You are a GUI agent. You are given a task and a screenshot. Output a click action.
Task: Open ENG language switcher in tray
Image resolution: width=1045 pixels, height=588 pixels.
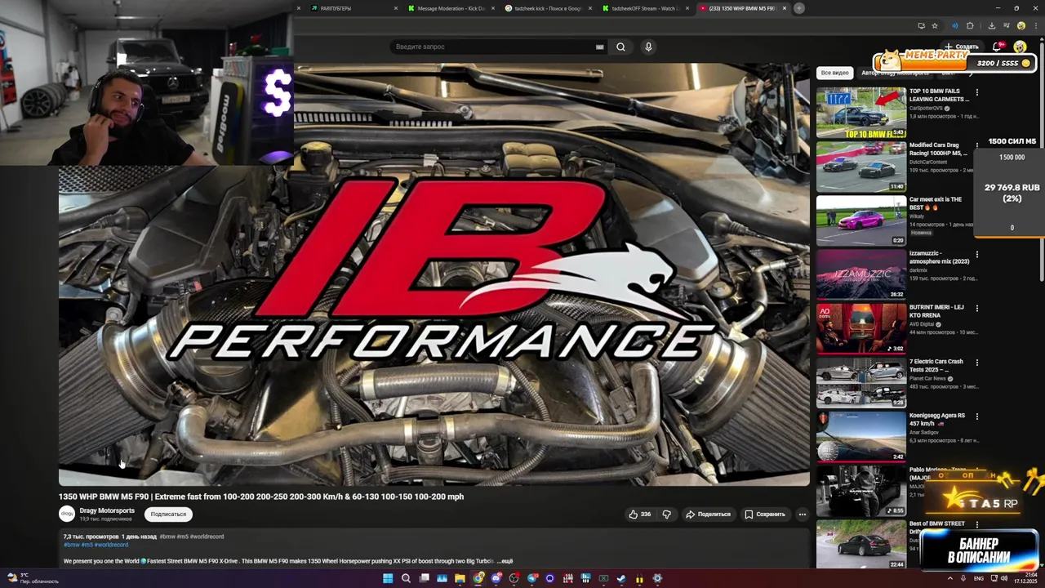point(979,578)
